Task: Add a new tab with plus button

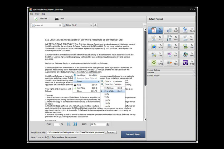Action: click(x=95, y=25)
